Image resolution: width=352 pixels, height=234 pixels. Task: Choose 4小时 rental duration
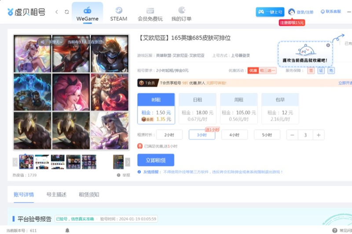(x=235, y=135)
